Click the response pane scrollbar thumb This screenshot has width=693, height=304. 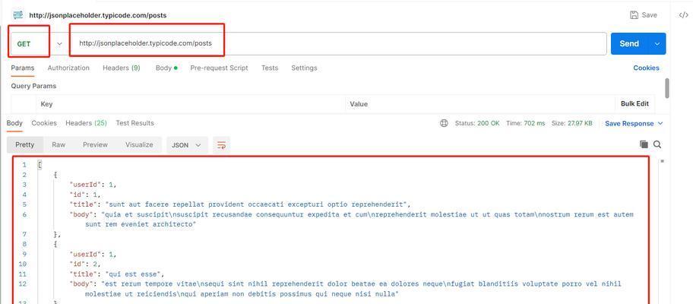click(662, 161)
